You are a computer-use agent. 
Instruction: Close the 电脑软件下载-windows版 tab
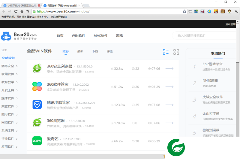[x=79, y=5]
